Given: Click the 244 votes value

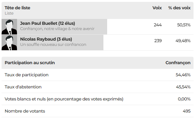Looking at the screenshot, I should (158, 25).
